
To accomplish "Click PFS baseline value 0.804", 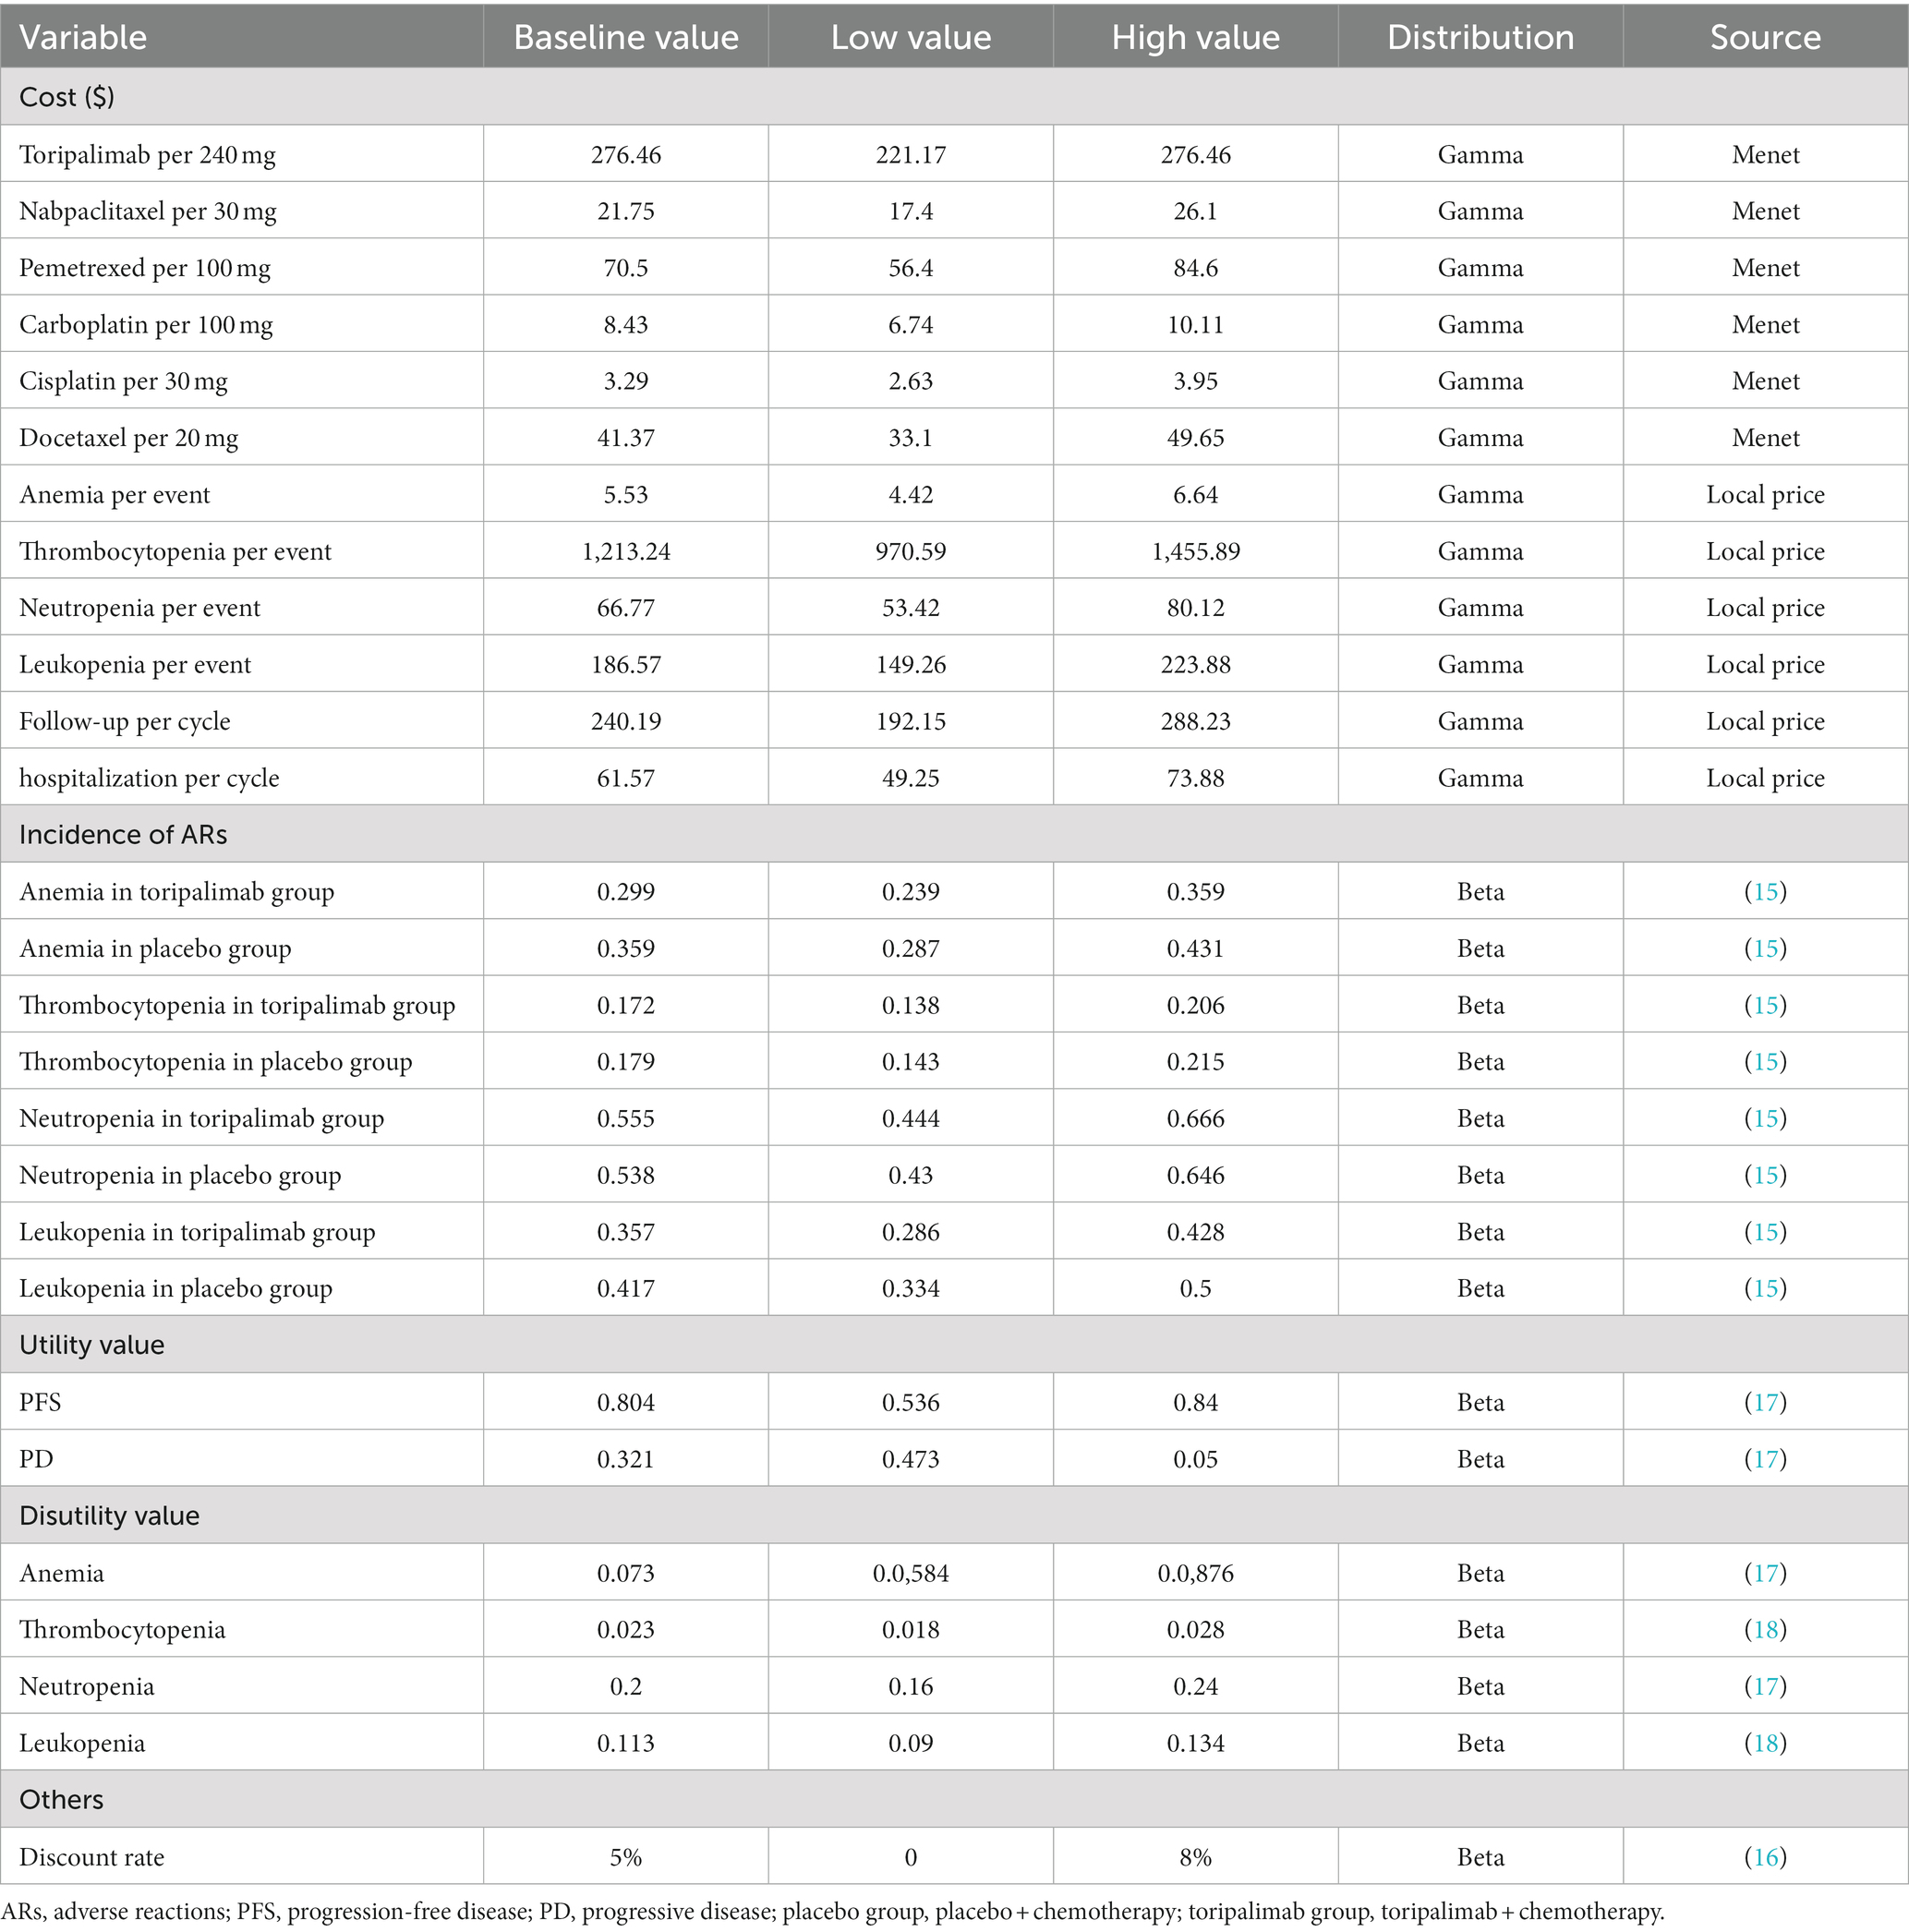I will pyautogui.click(x=626, y=1402).
